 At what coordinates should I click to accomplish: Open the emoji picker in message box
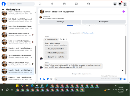coord(120,79)
